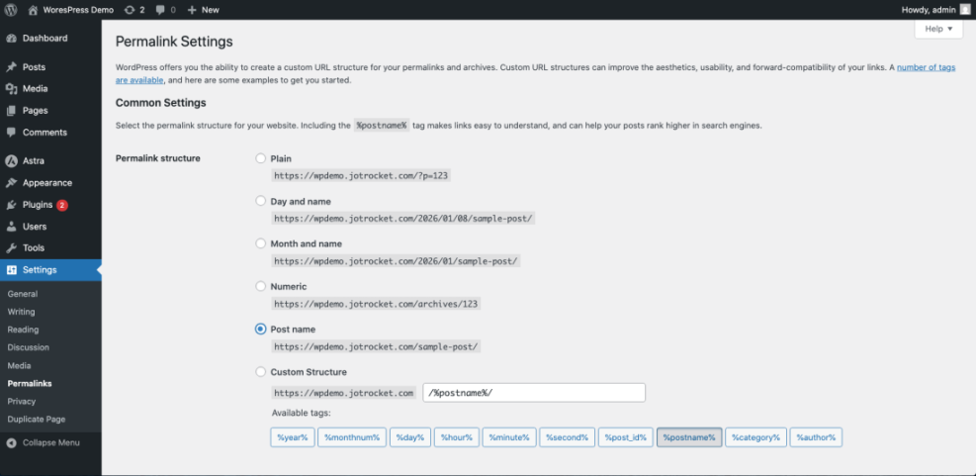Add the %day% tag
Screen dimensions: 976x476
(410, 437)
